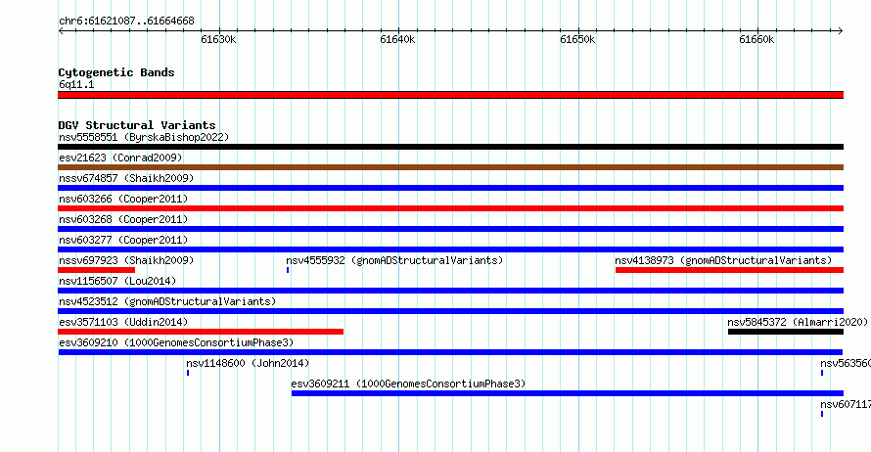The height and width of the screenshot is (452, 871).
Task: Open the DGV Structural Variants track title
Action: point(137,125)
